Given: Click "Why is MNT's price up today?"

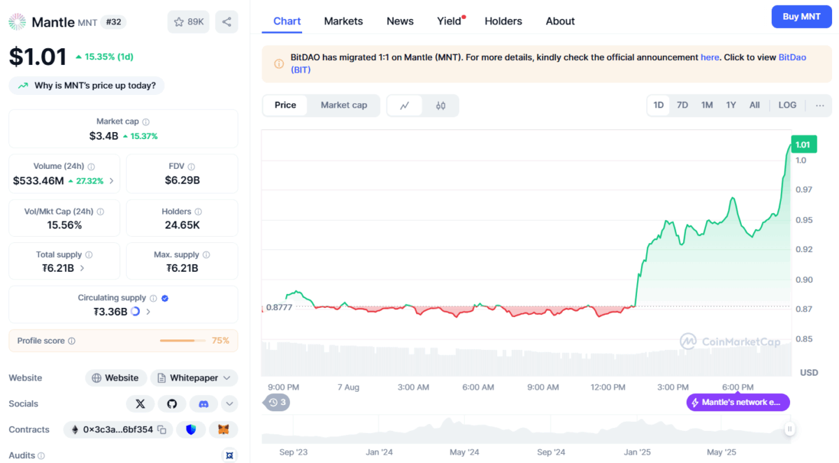Looking at the screenshot, I should [x=87, y=86].
